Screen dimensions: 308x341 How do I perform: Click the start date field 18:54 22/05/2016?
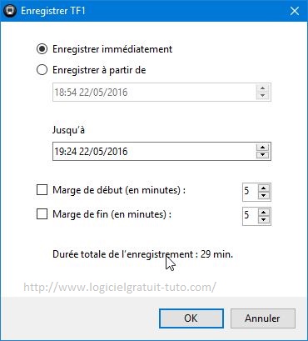tap(154, 92)
